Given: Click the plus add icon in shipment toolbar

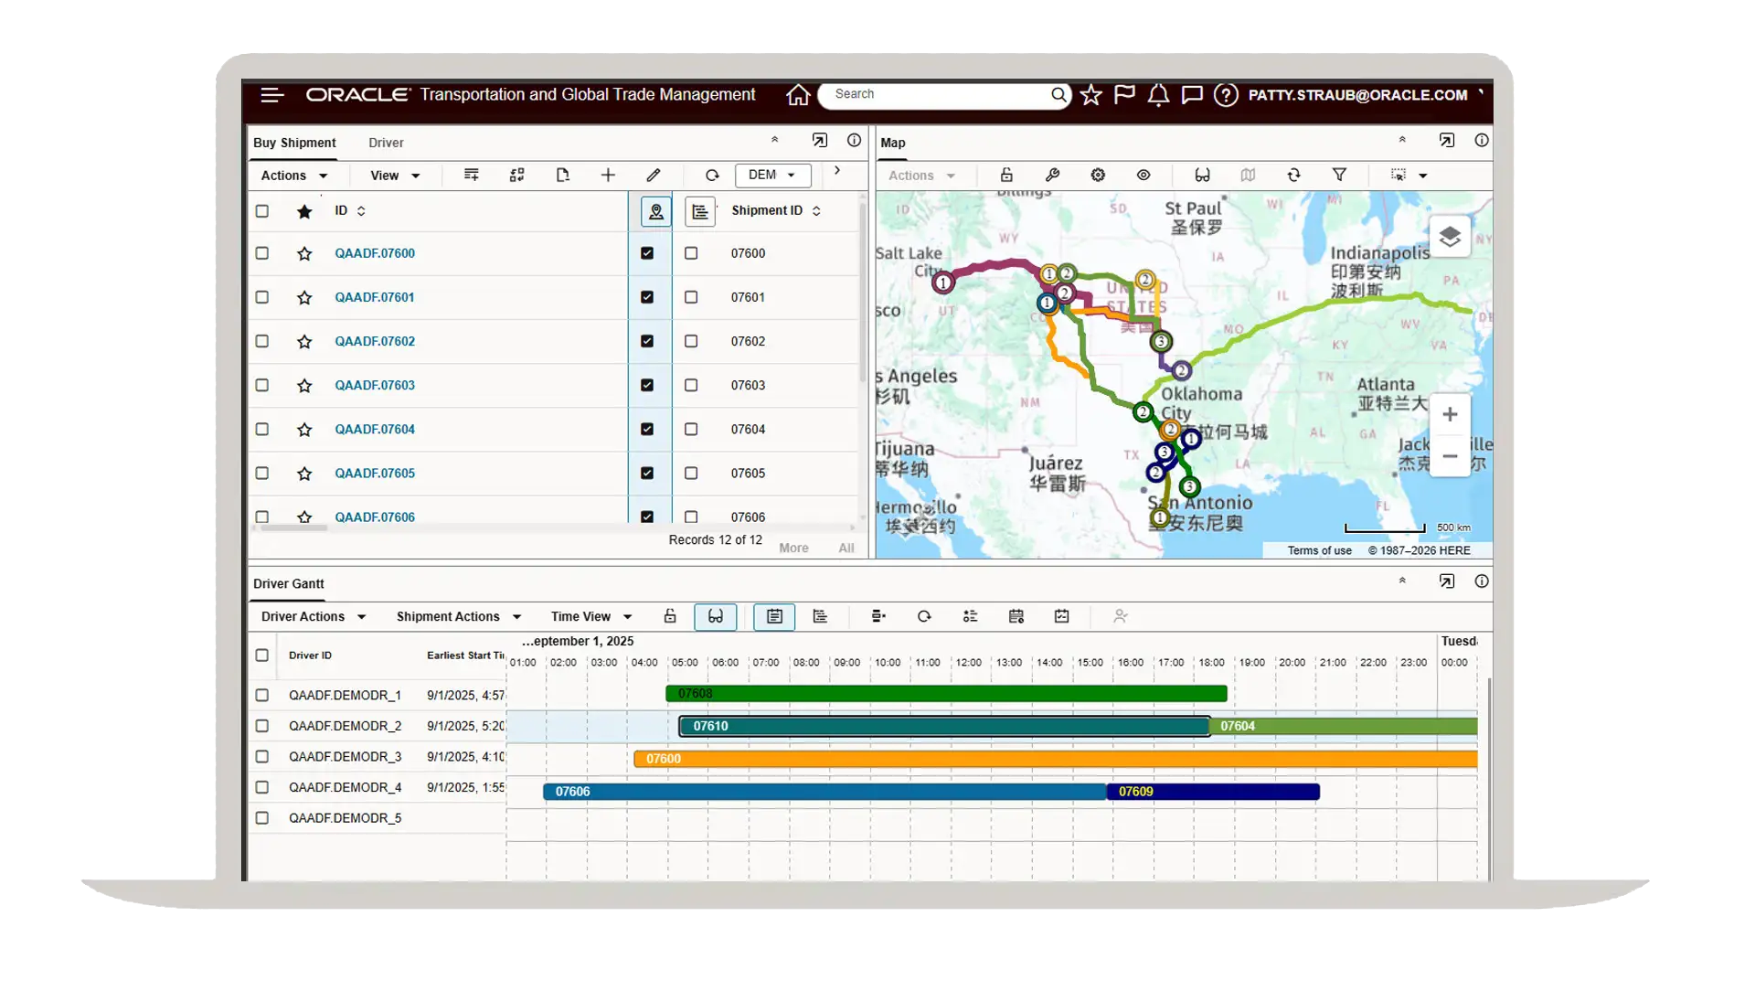Looking at the screenshot, I should tap(608, 175).
